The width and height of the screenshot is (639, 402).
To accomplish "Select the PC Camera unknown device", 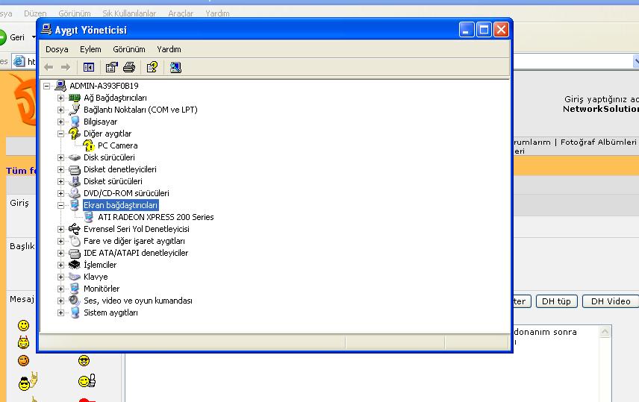I will tap(117, 145).
